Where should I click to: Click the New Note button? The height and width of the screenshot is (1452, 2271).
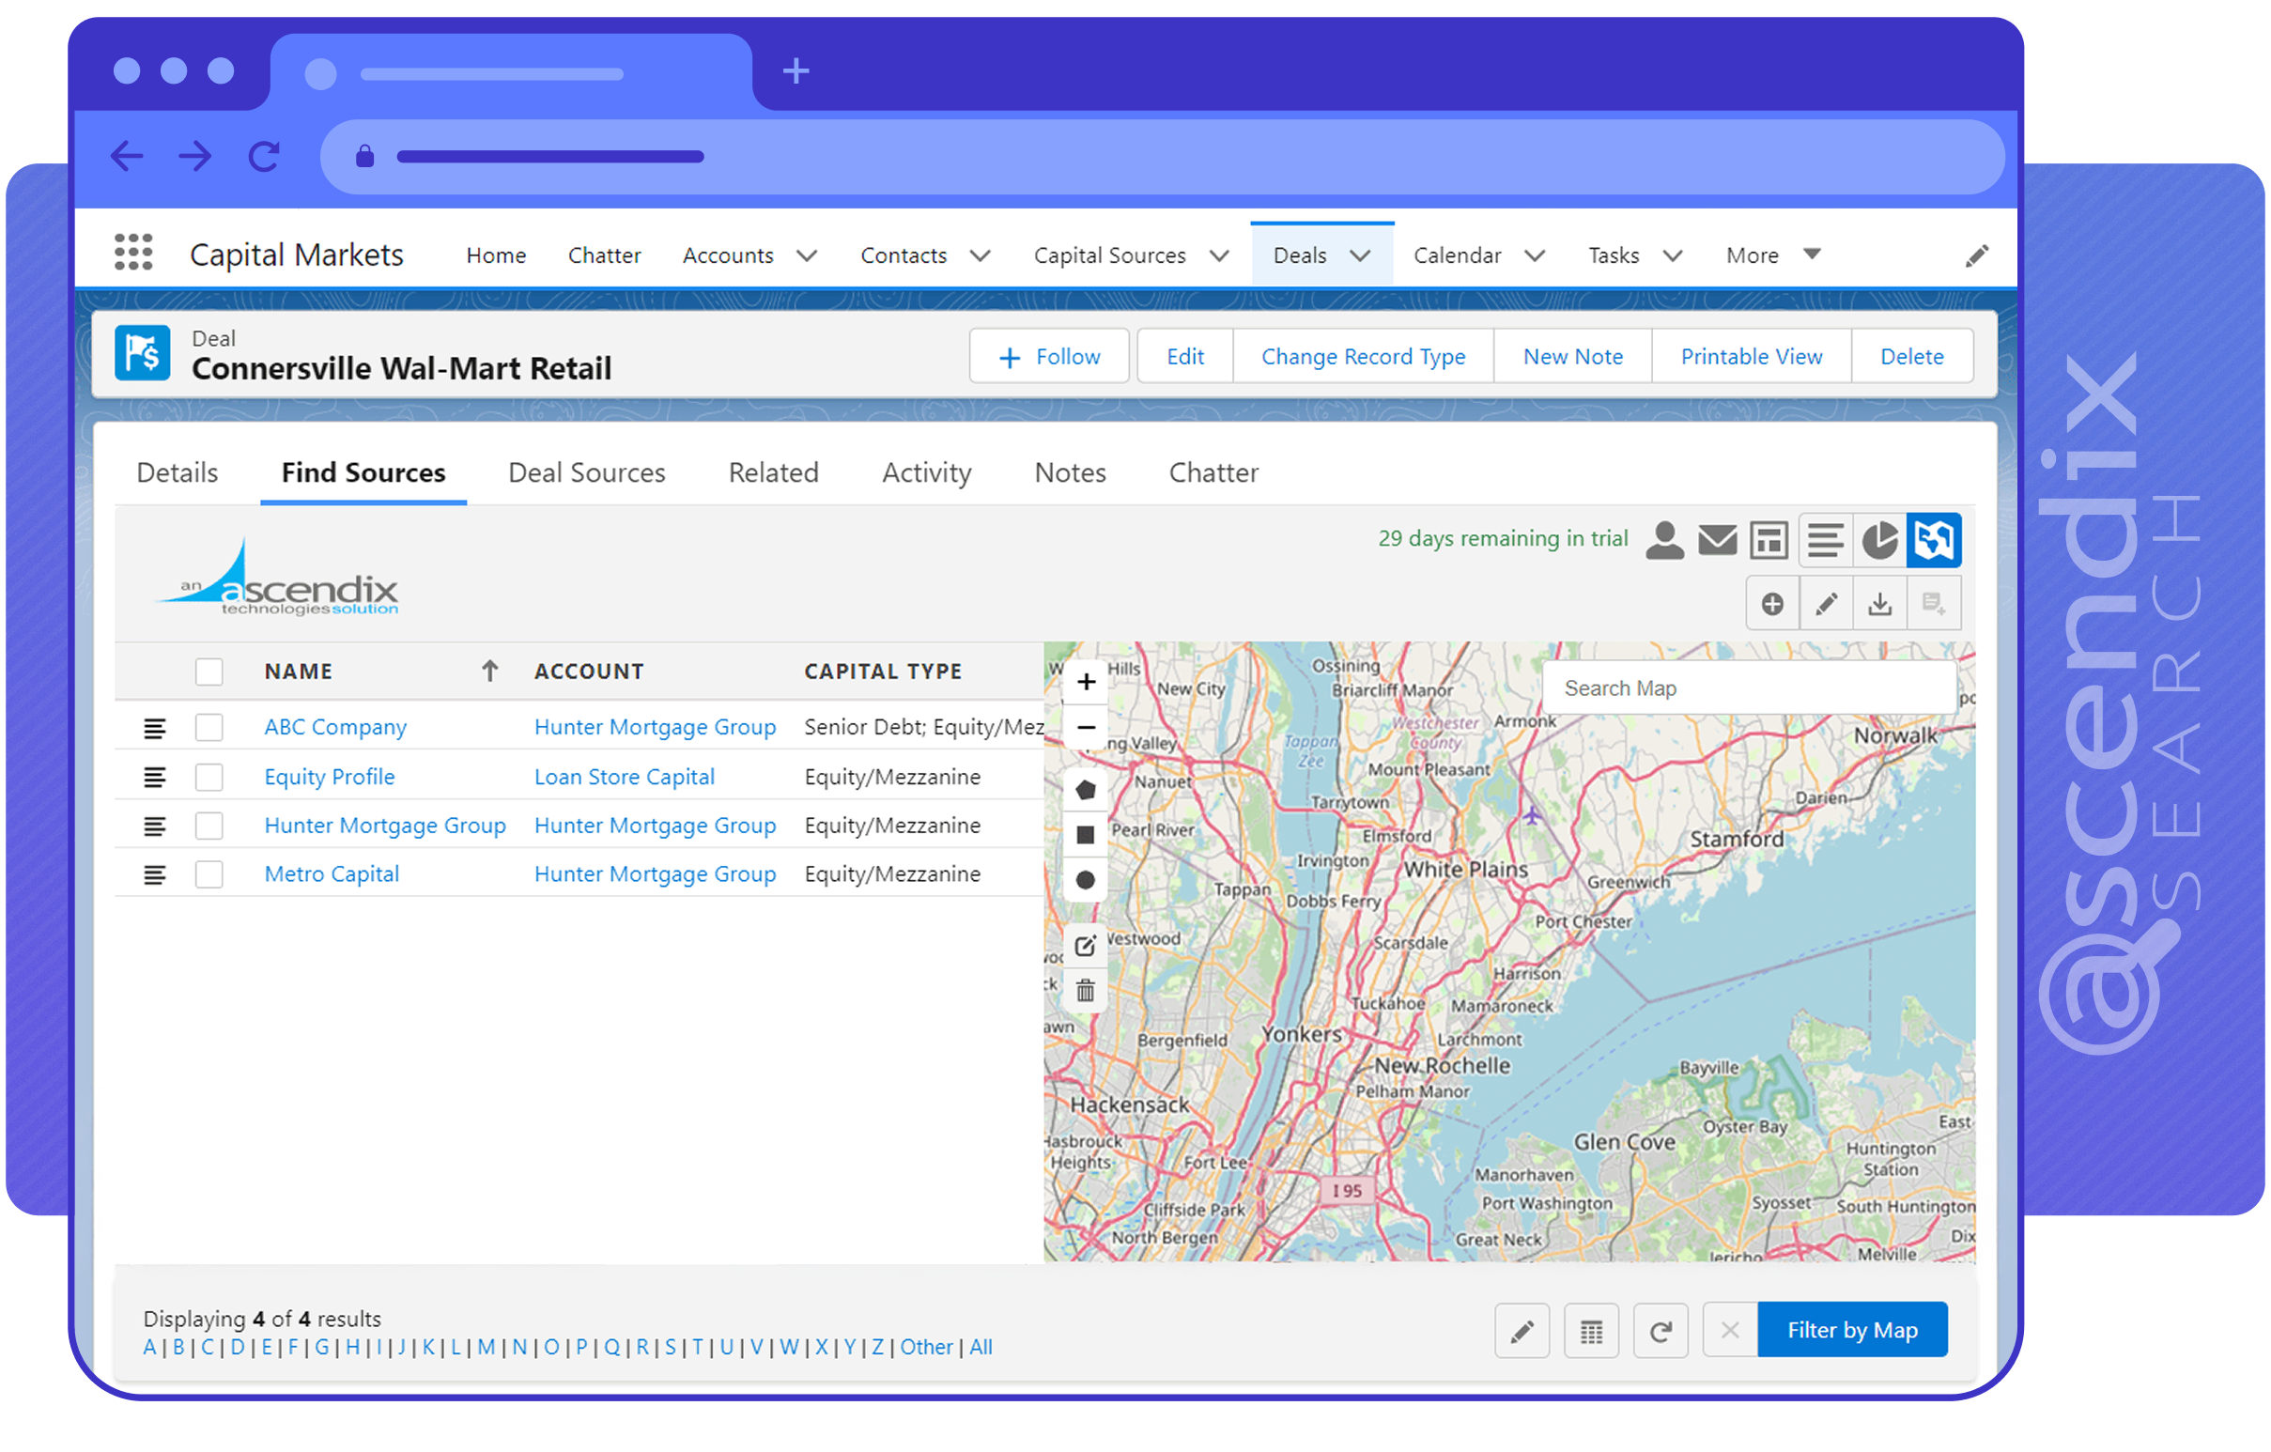tap(1573, 356)
